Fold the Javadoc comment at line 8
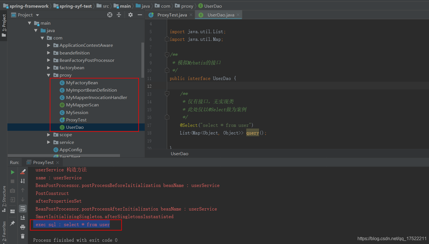The height and width of the screenshot is (244, 429). click(x=167, y=55)
